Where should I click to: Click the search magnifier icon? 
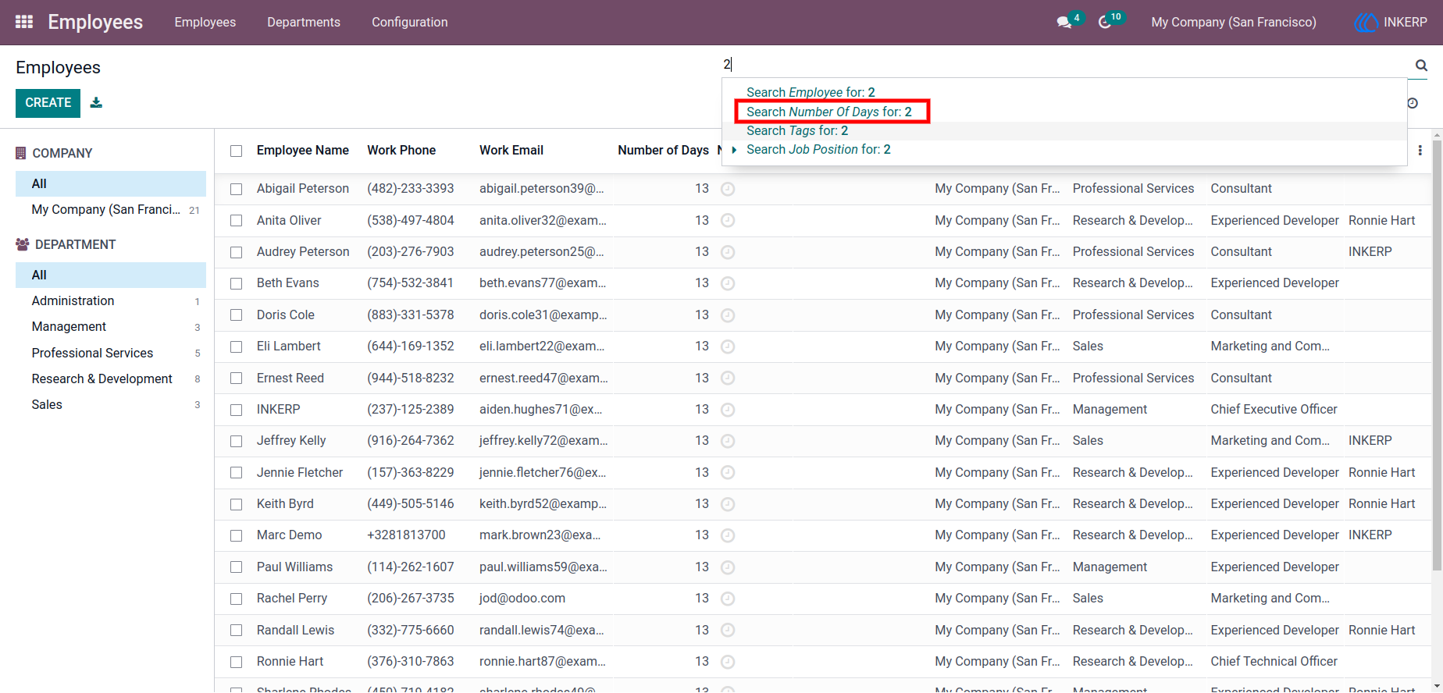[1421, 66]
